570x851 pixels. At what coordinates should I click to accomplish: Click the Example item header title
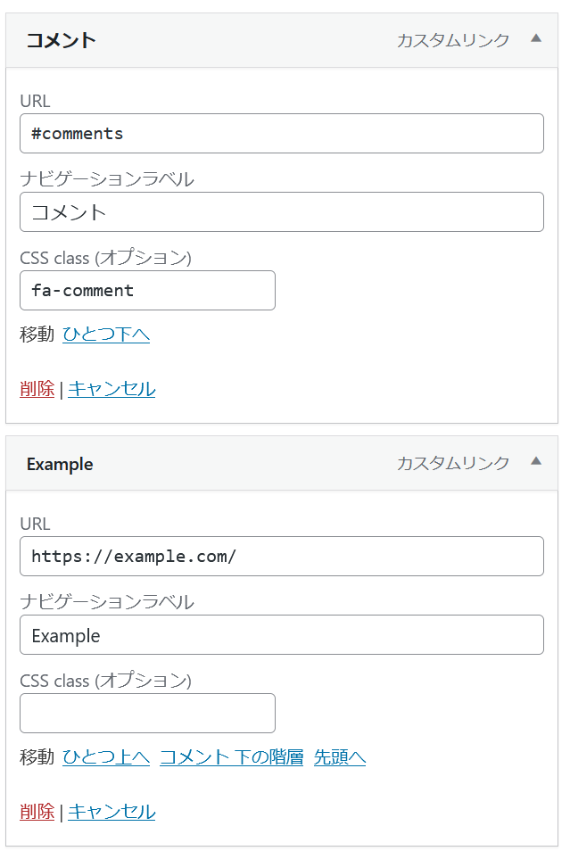[60, 464]
